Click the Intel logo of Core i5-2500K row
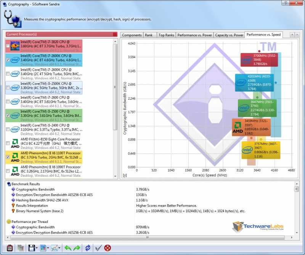This screenshot has height=255, width=305. pyautogui.click(x=15, y=88)
